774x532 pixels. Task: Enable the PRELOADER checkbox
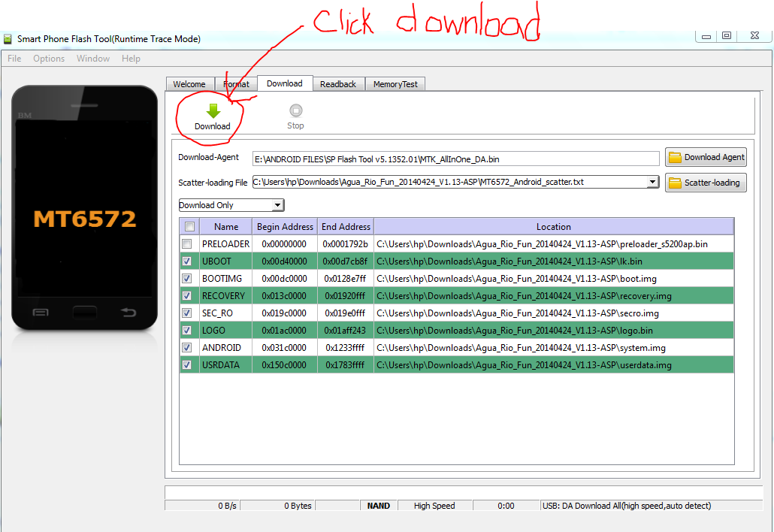(186, 243)
